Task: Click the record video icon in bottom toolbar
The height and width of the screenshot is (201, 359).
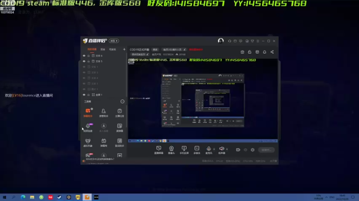Action: 238,150
